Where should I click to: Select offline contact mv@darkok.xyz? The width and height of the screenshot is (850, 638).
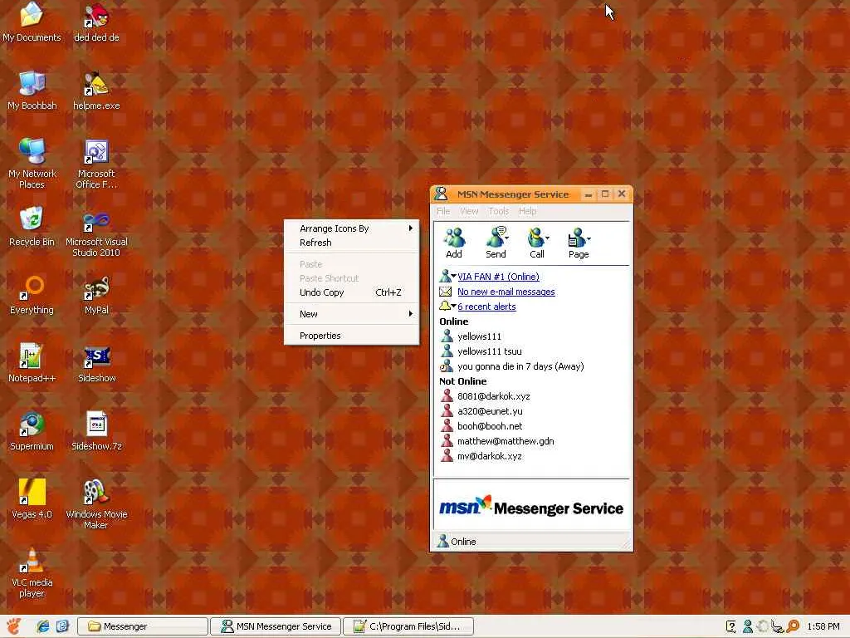[x=490, y=456]
